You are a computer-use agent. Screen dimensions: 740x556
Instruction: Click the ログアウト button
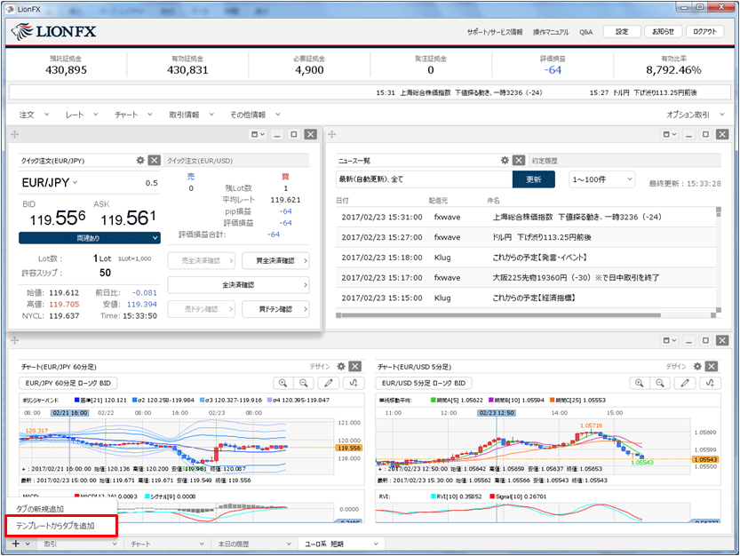click(x=704, y=32)
